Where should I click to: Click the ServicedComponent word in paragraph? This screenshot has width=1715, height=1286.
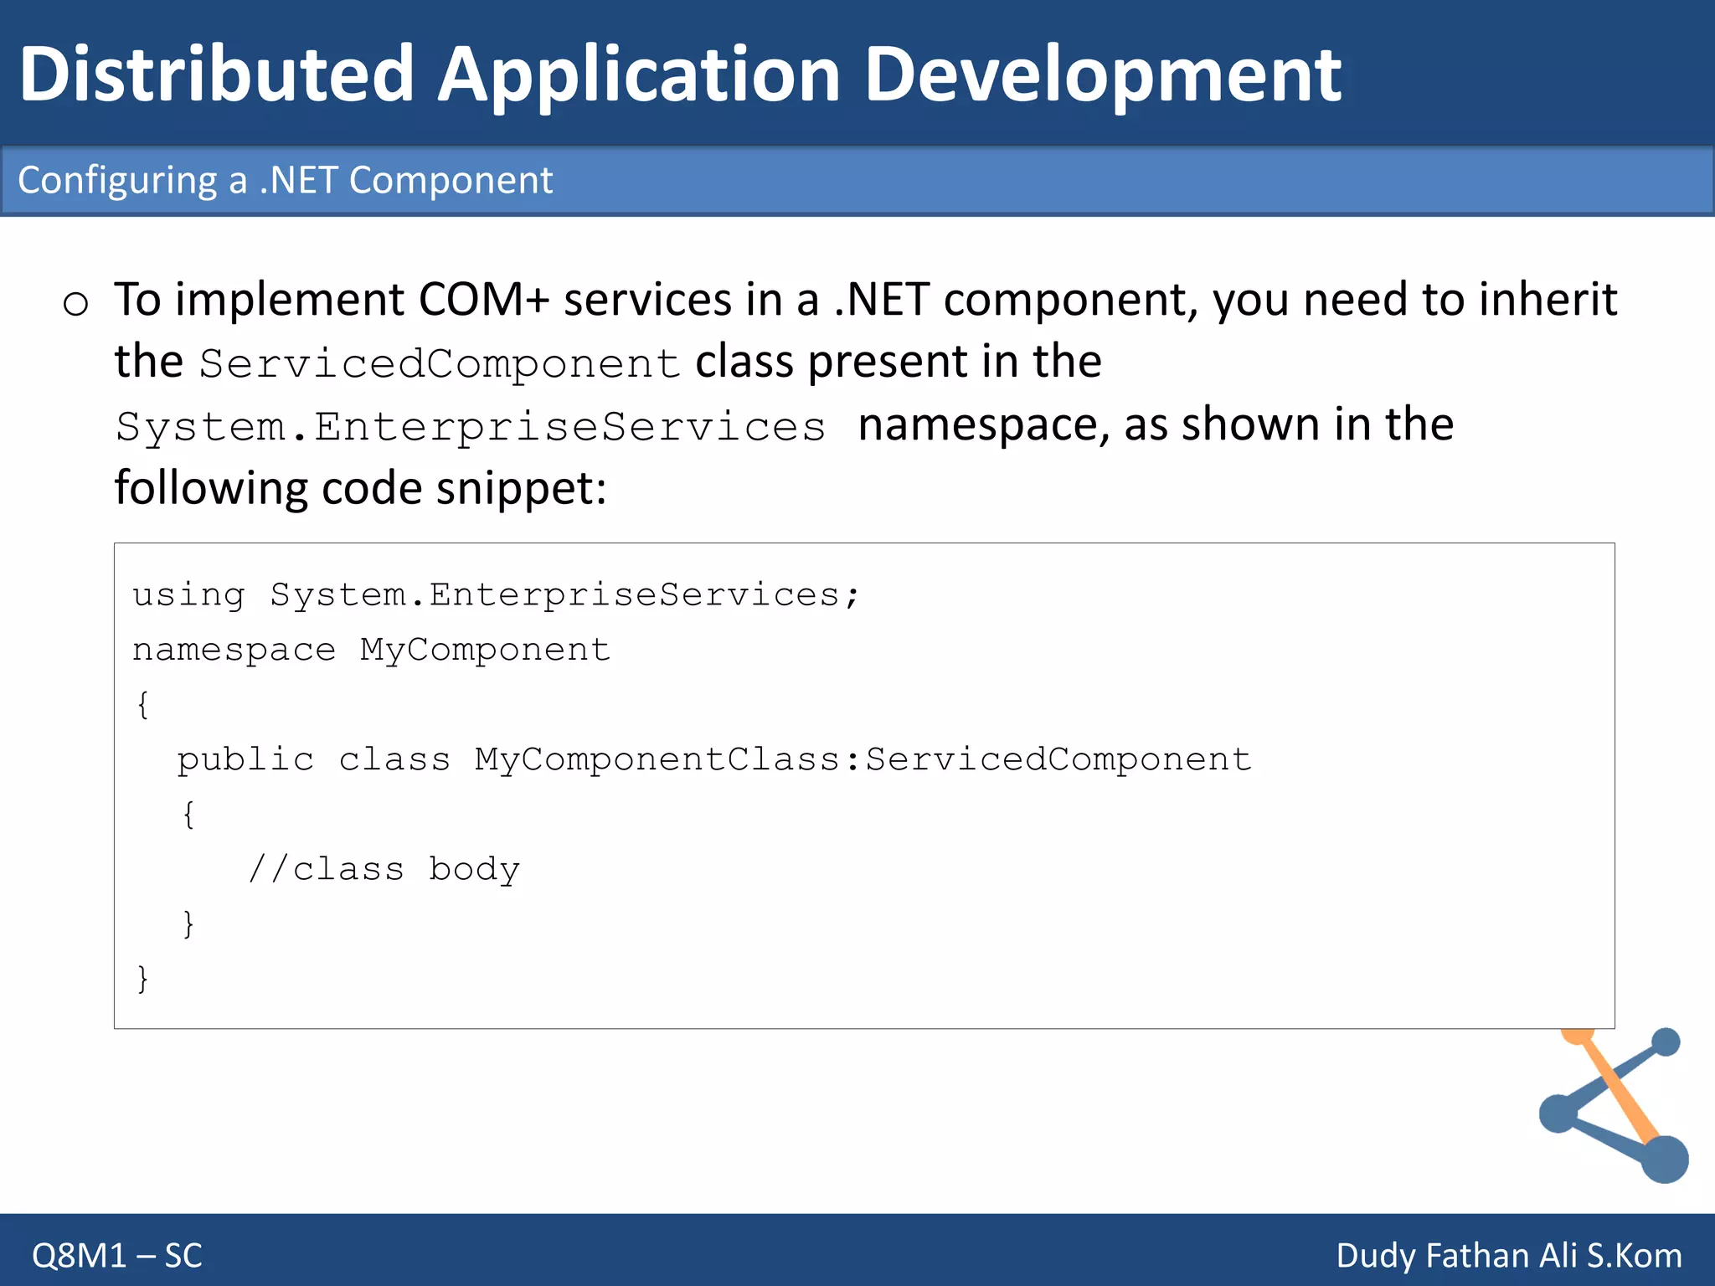point(440,364)
